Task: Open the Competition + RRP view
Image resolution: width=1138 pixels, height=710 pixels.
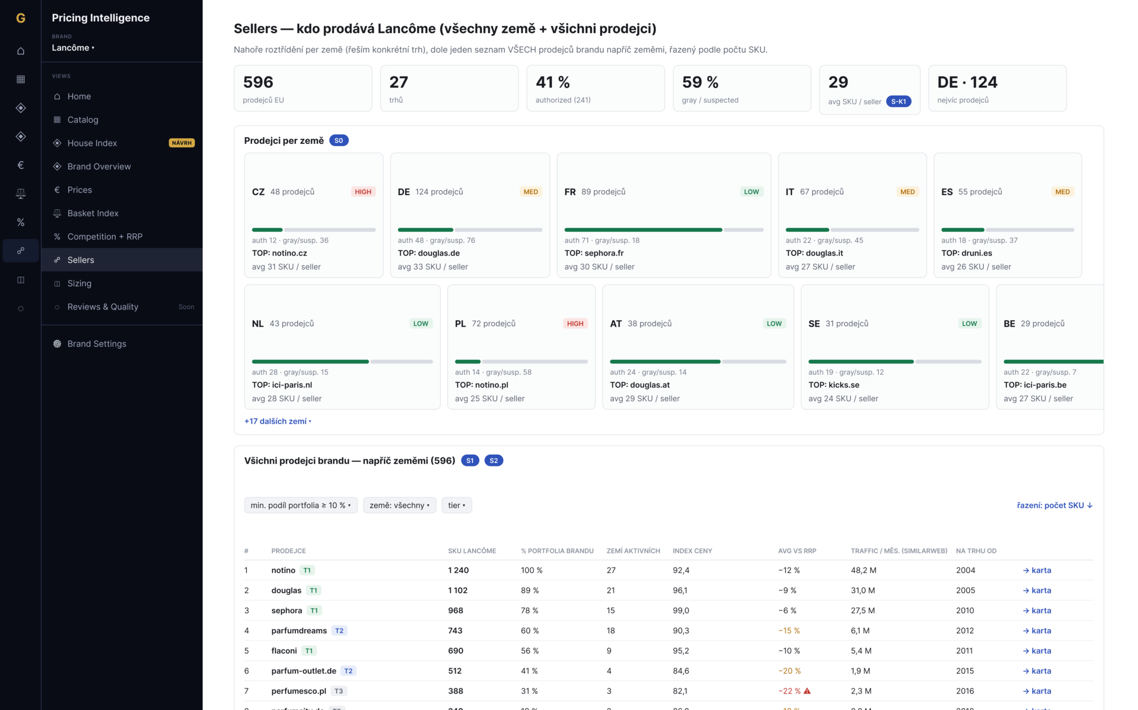Action: (x=122, y=237)
